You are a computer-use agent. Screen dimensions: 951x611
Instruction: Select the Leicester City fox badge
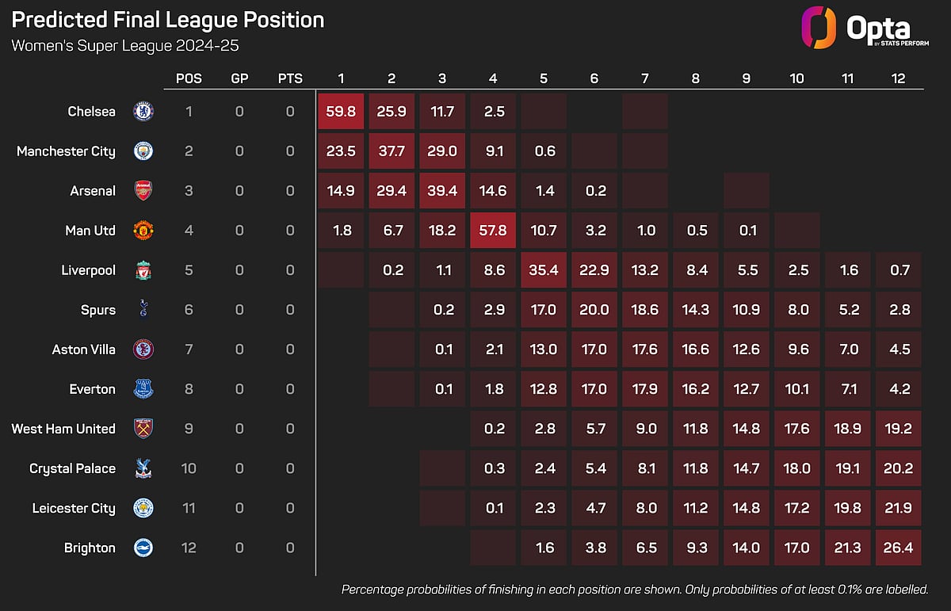[x=143, y=508]
